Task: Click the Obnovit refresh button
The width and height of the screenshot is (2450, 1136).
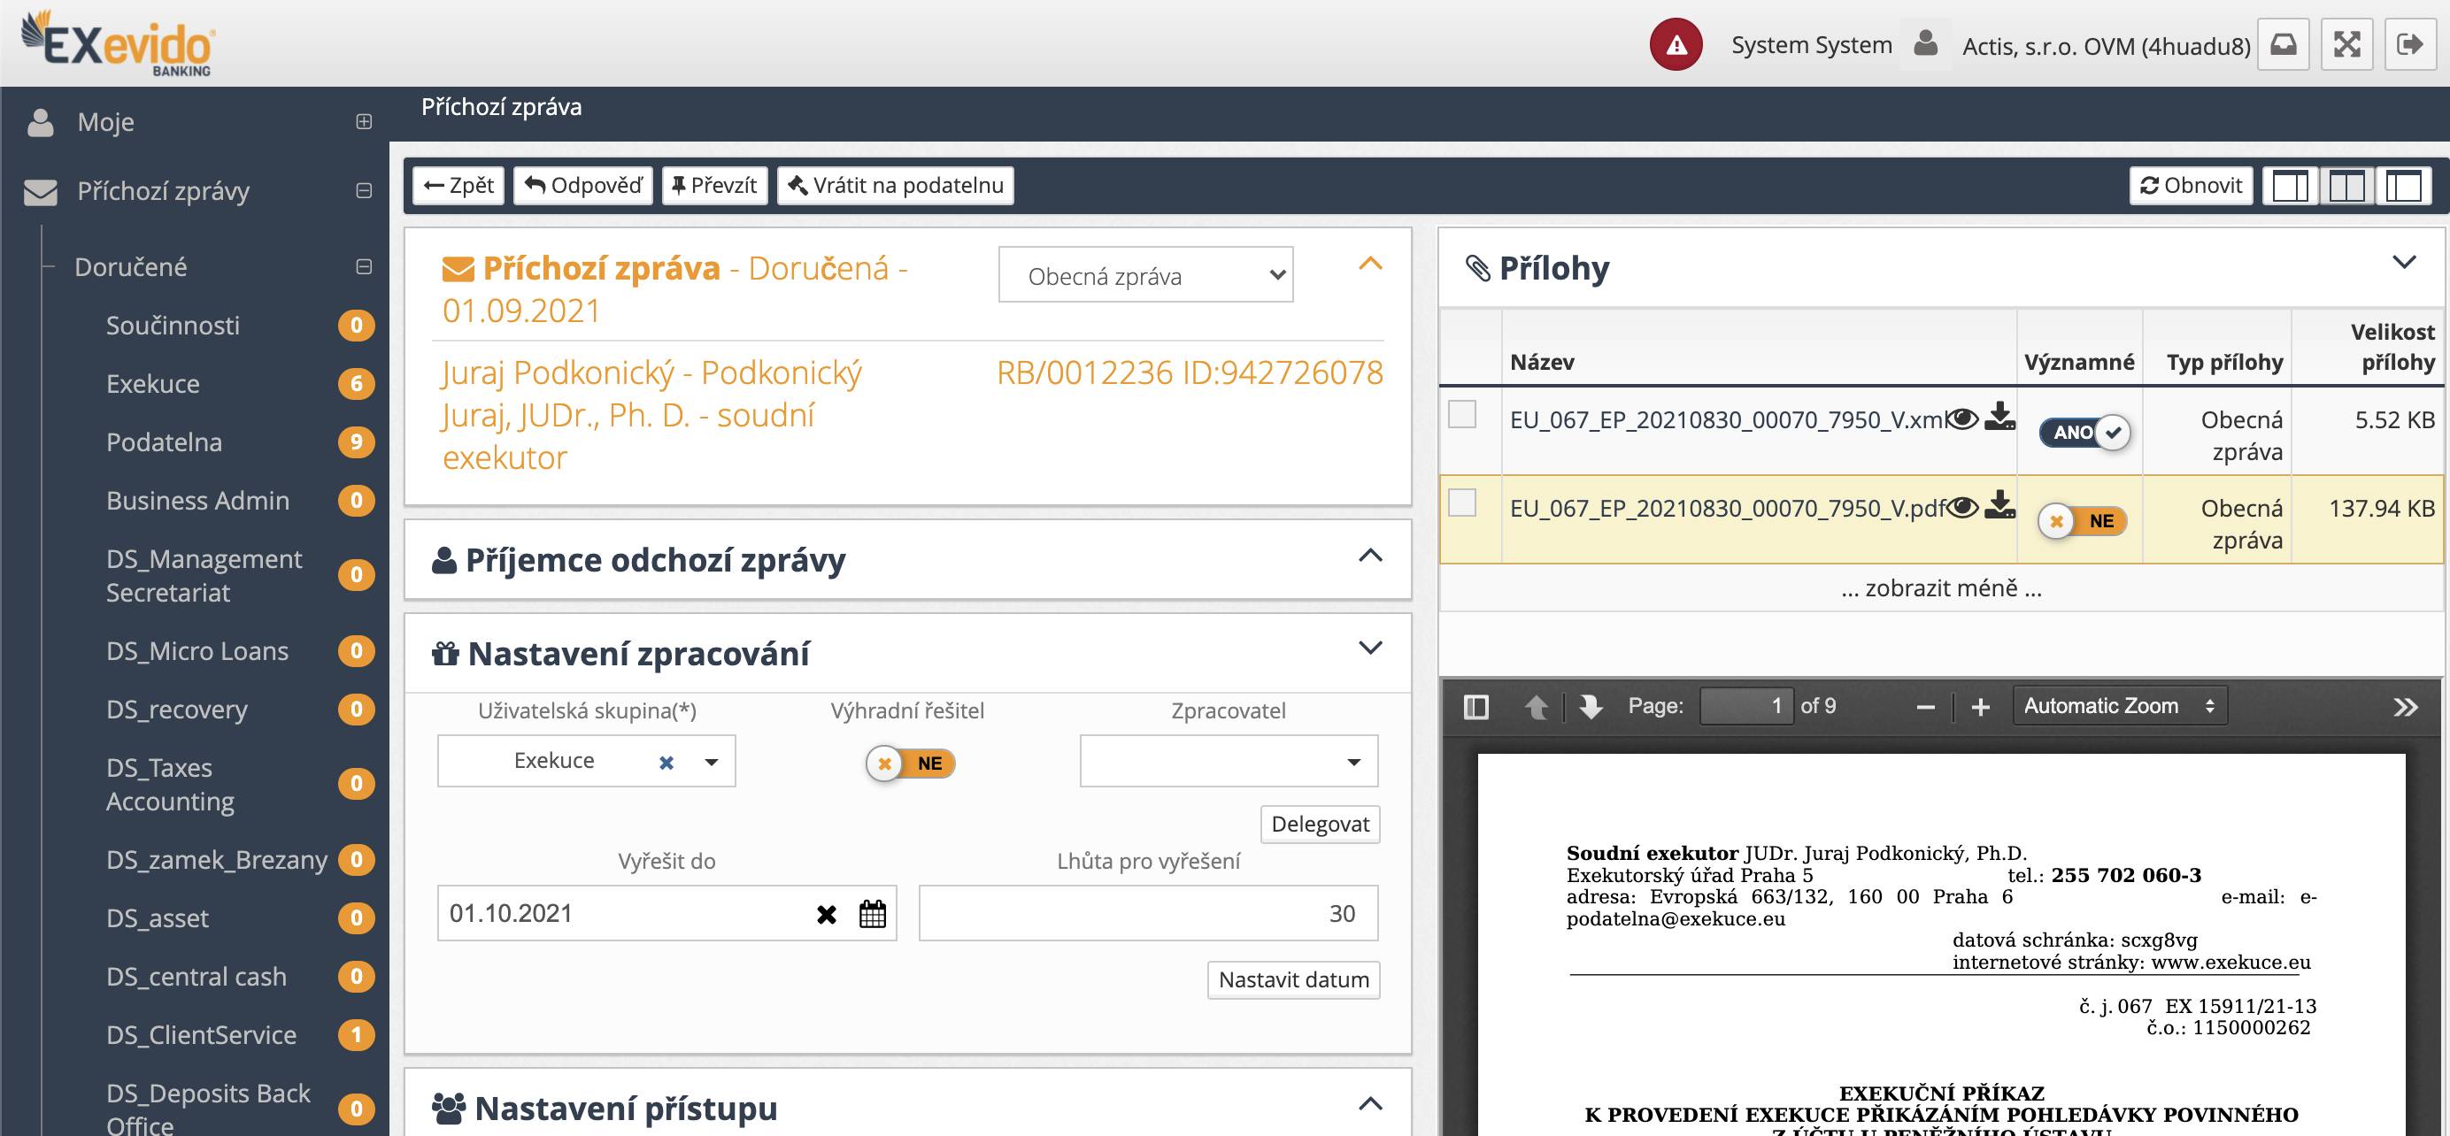Action: 2192,186
